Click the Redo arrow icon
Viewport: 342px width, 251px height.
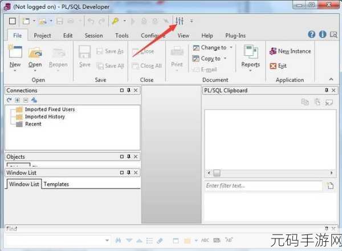pos(101,21)
